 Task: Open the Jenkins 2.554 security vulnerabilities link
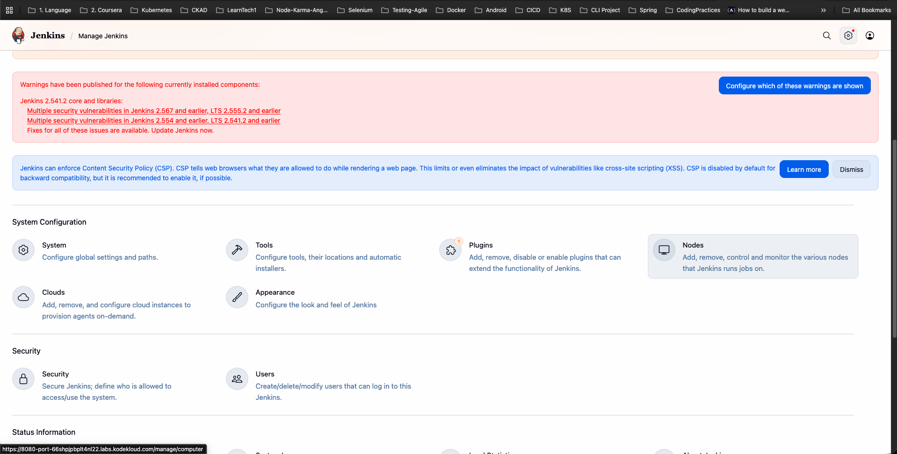[x=153, y=121]
